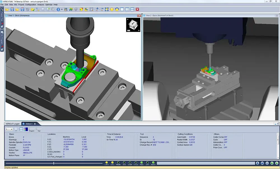Select the single view layout icon

122,10
